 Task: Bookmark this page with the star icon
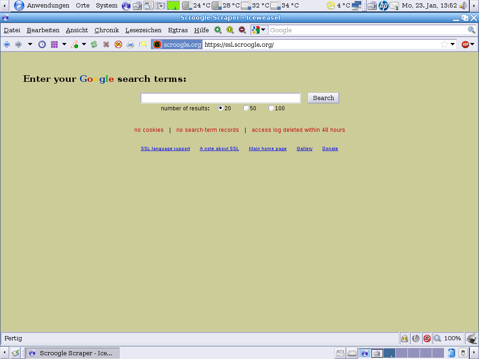(444, 44)
